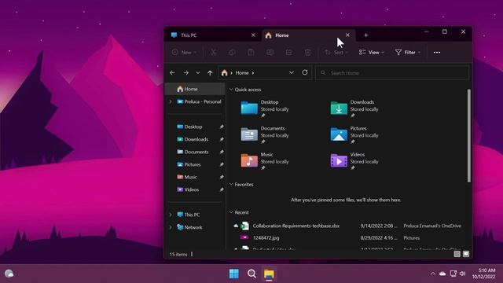This screenshot has width=503, height=283.
Task: Close the Home tab
Action: (347, 35)
